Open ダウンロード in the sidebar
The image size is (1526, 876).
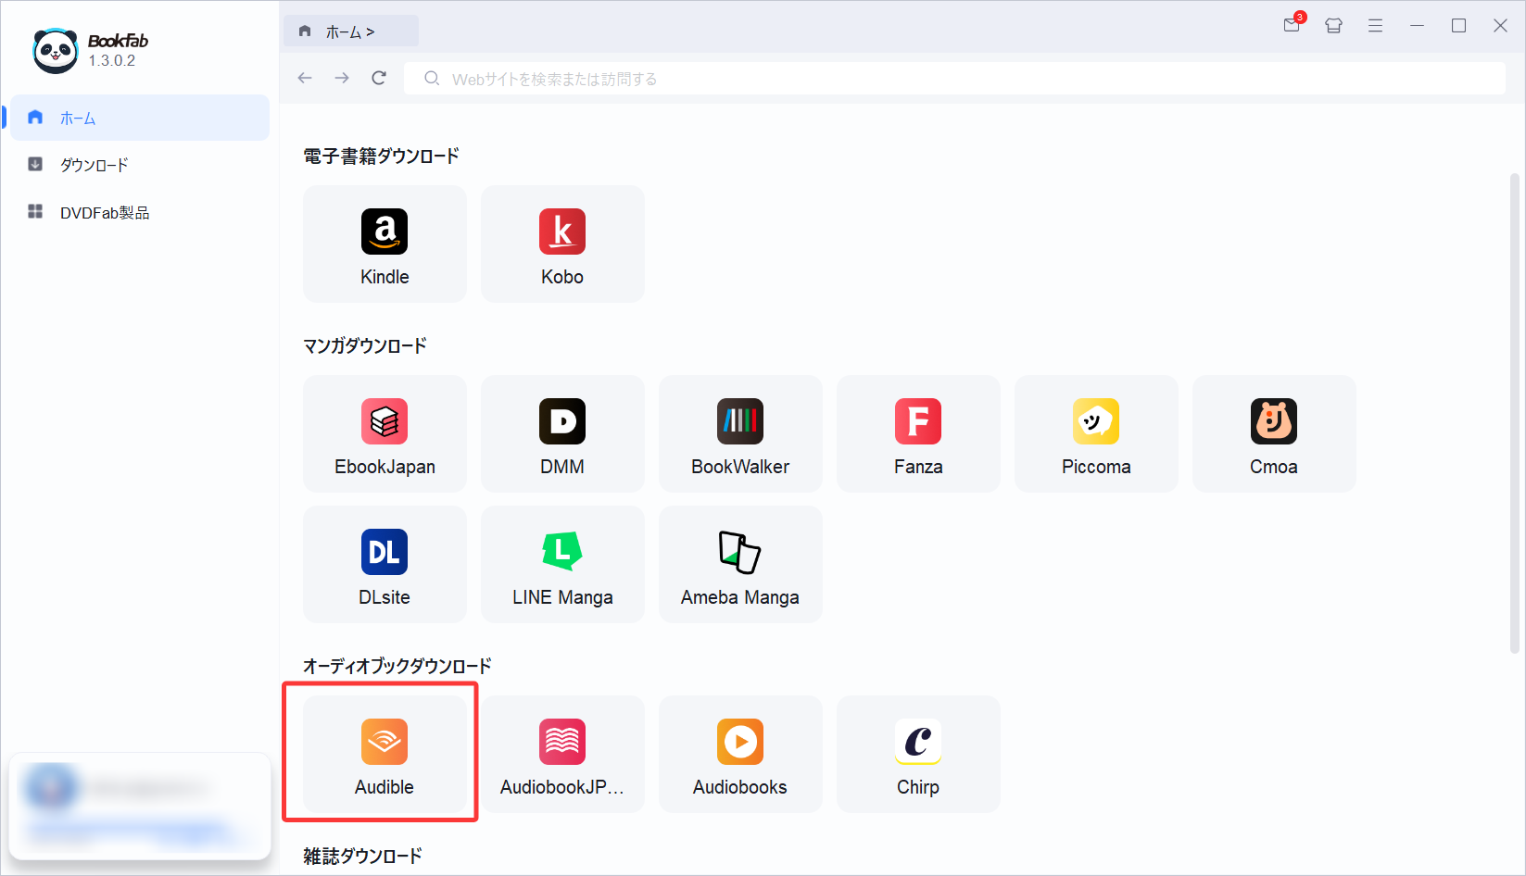coord(140,165)
